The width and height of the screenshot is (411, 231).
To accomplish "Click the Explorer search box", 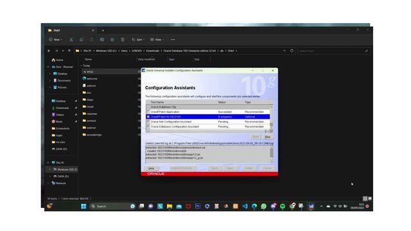I will pyautogui.click(x=334, y=51).
